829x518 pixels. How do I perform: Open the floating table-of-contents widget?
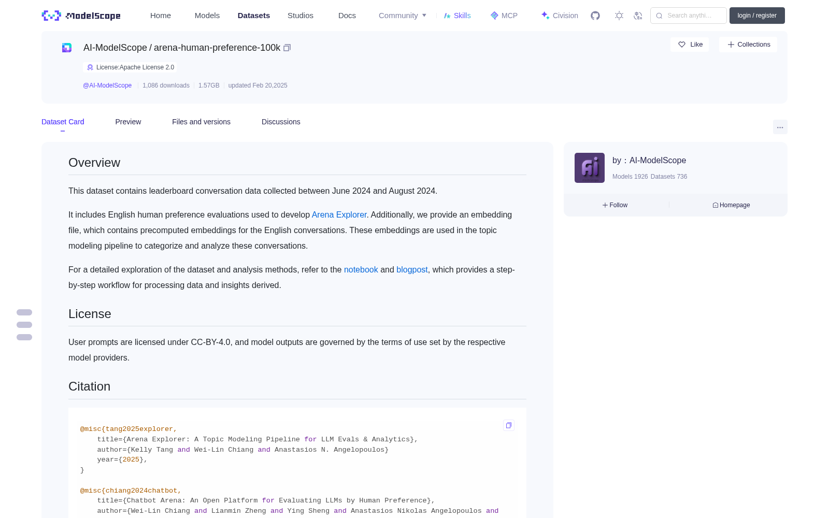(x=24, y=325)
